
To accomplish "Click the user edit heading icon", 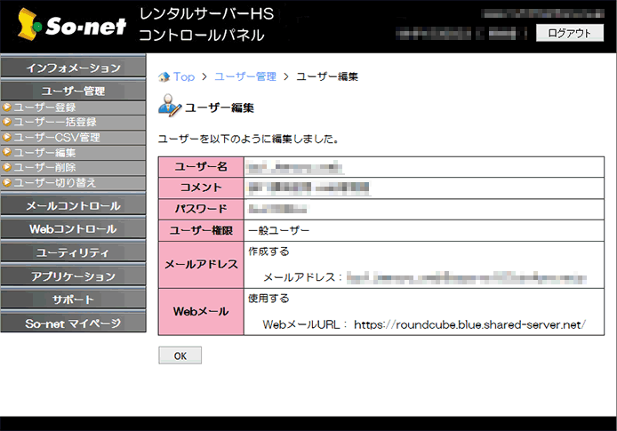I will [169, 108].
